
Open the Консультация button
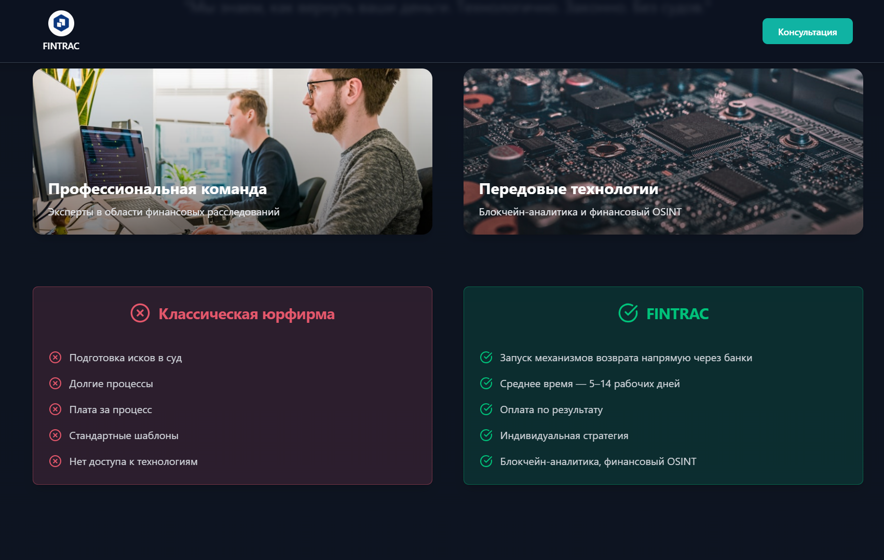[x=807, y=31]
